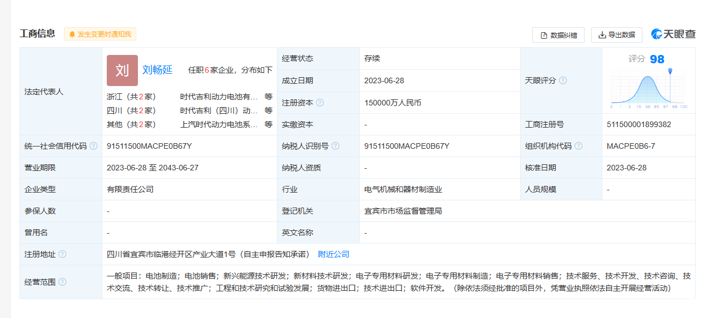Click the help icon next to 天眼评分

[563, 80]
